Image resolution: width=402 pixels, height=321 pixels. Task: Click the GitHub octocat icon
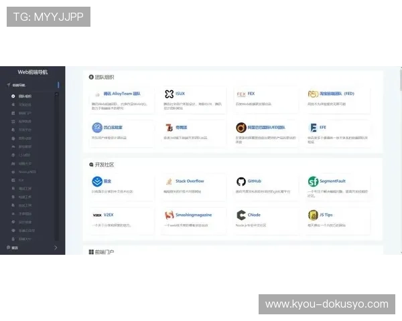point(241,181)
